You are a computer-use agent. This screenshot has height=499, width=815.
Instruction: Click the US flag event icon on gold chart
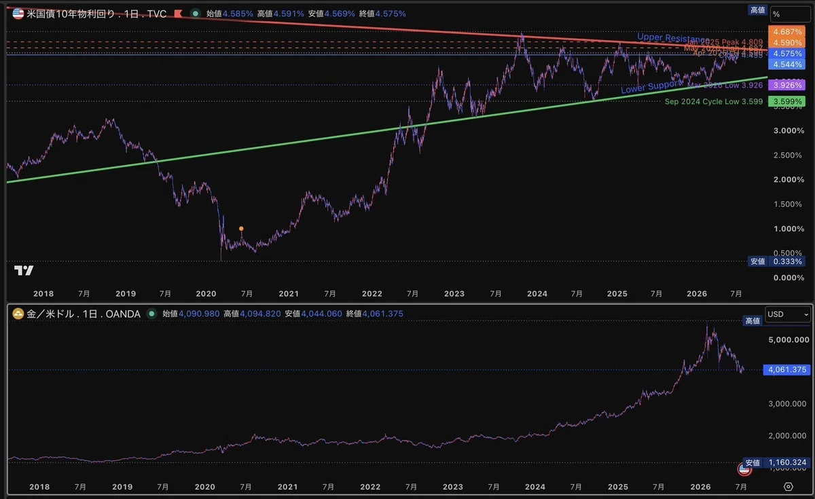745,468
